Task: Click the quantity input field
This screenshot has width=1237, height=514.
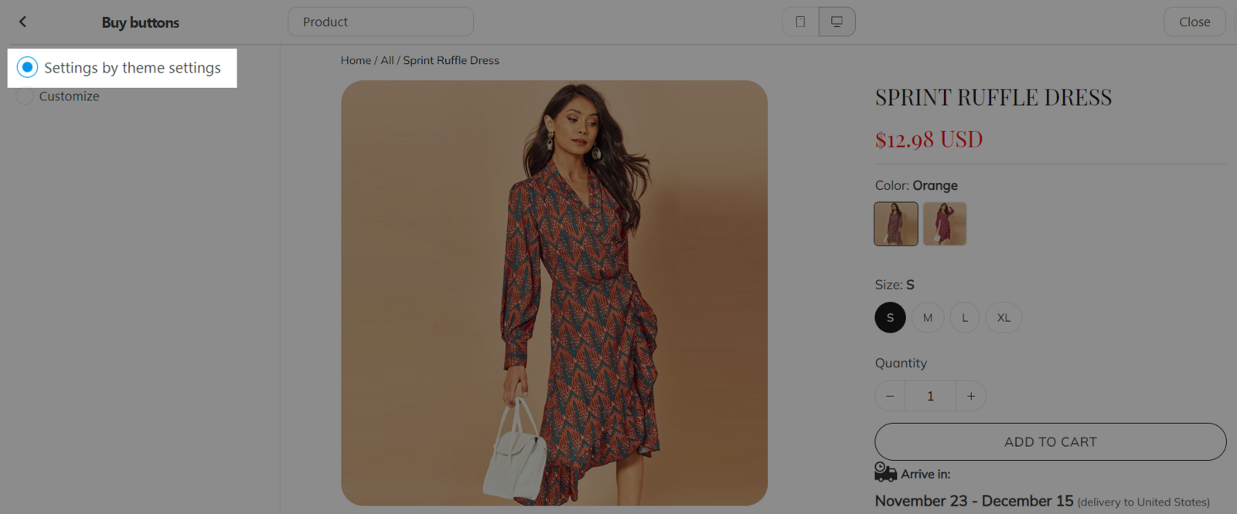Action: click(x=930, y=396)
